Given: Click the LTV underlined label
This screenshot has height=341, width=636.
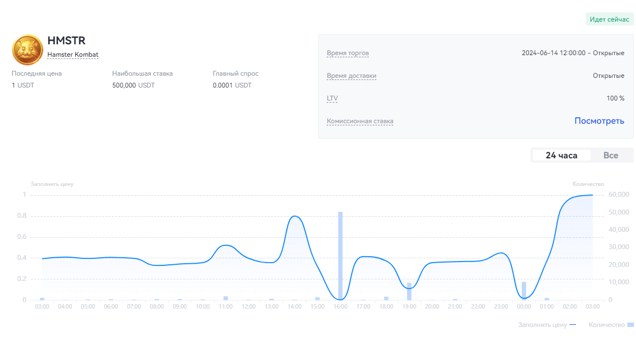Looking at the screenshot, I should pyautogui.click(x=332, y=98).
